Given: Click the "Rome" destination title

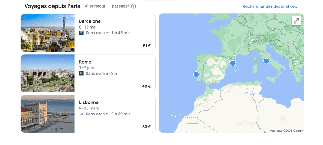Looking at the screenshot, I should (x=85, y=62).
